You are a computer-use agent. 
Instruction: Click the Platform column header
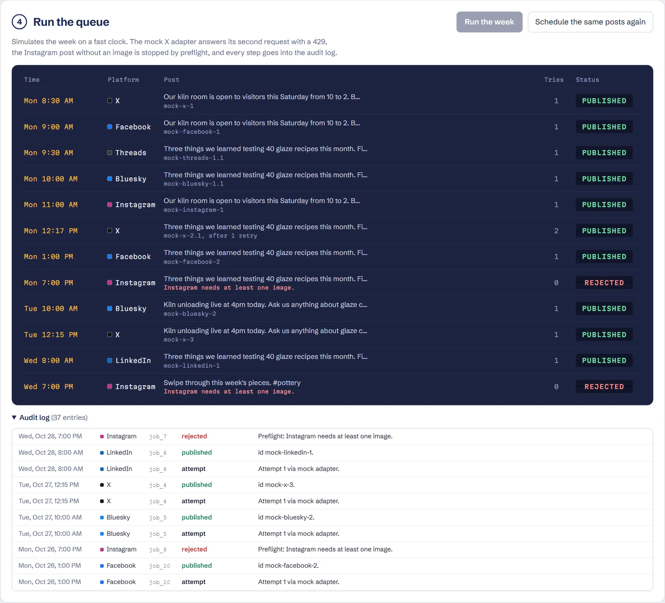tap(123, 80)
